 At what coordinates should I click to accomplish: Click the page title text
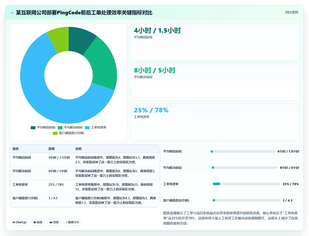[84, 13]
